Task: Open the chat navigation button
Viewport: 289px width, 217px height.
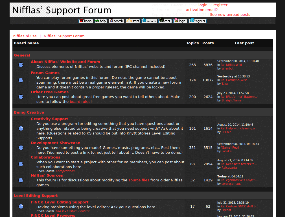Action: pyautogui.click(x=165, y=21)
